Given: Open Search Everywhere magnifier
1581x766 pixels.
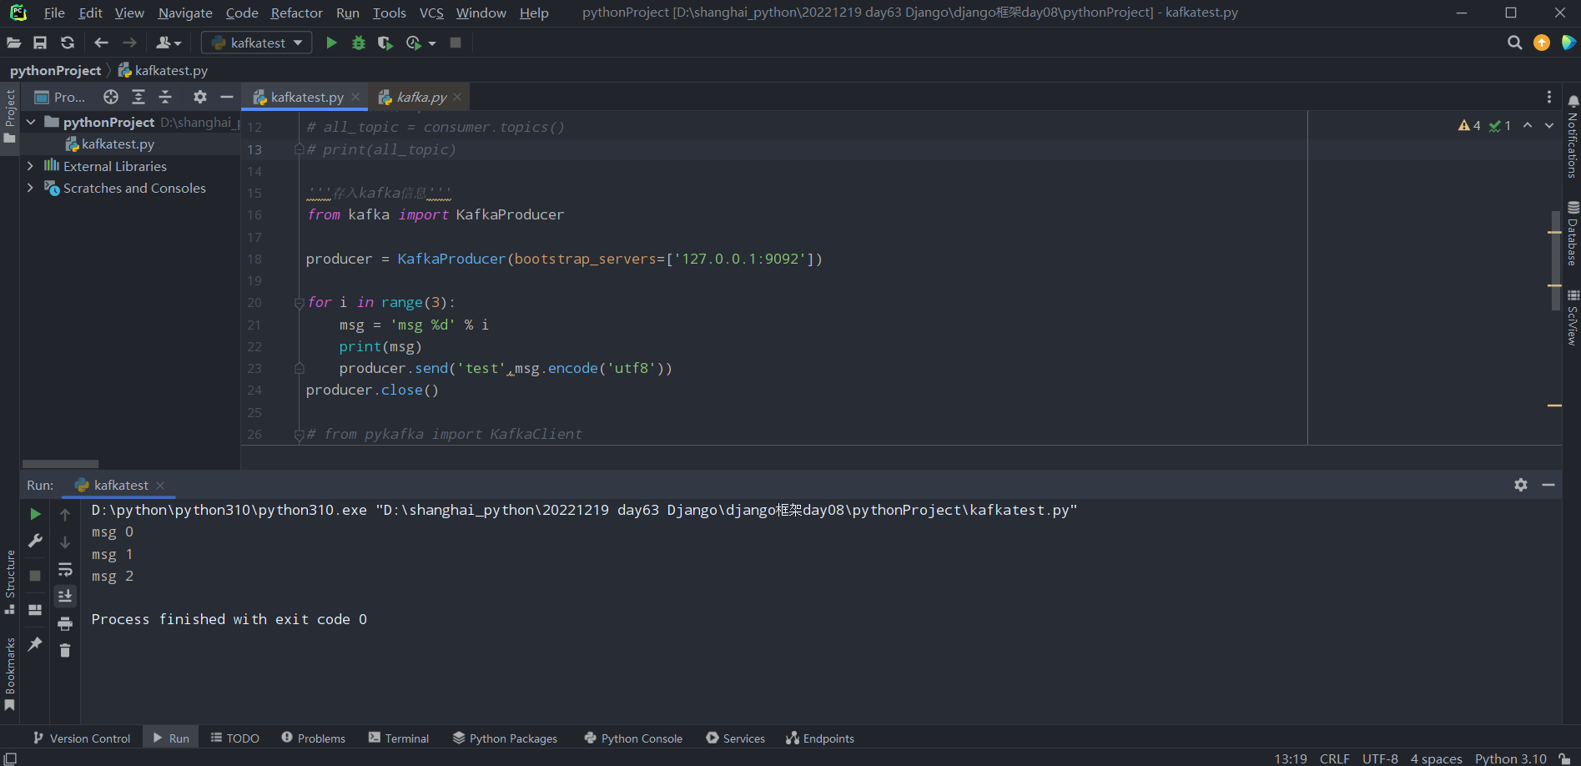Looking at the screenshot, I should pyautogui.click(x=1515, y=43).
